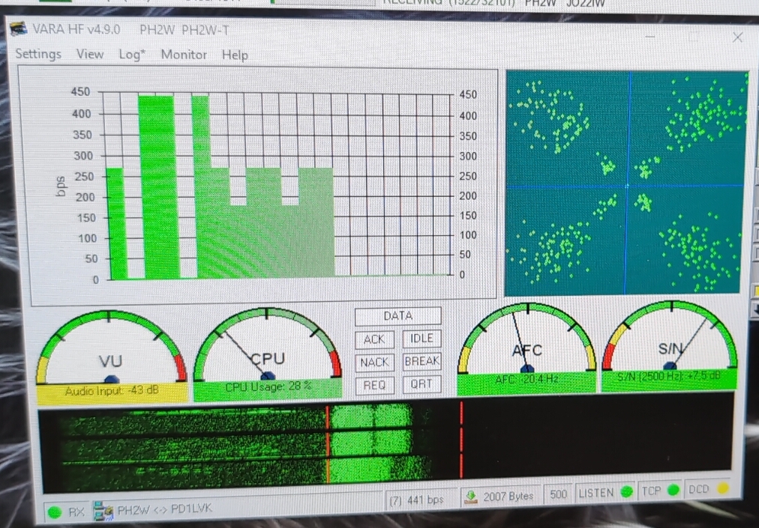Viewport: 759px width, 528px height.
Task: Click the DATA state indicator
Action: click(x=397, y=316)
